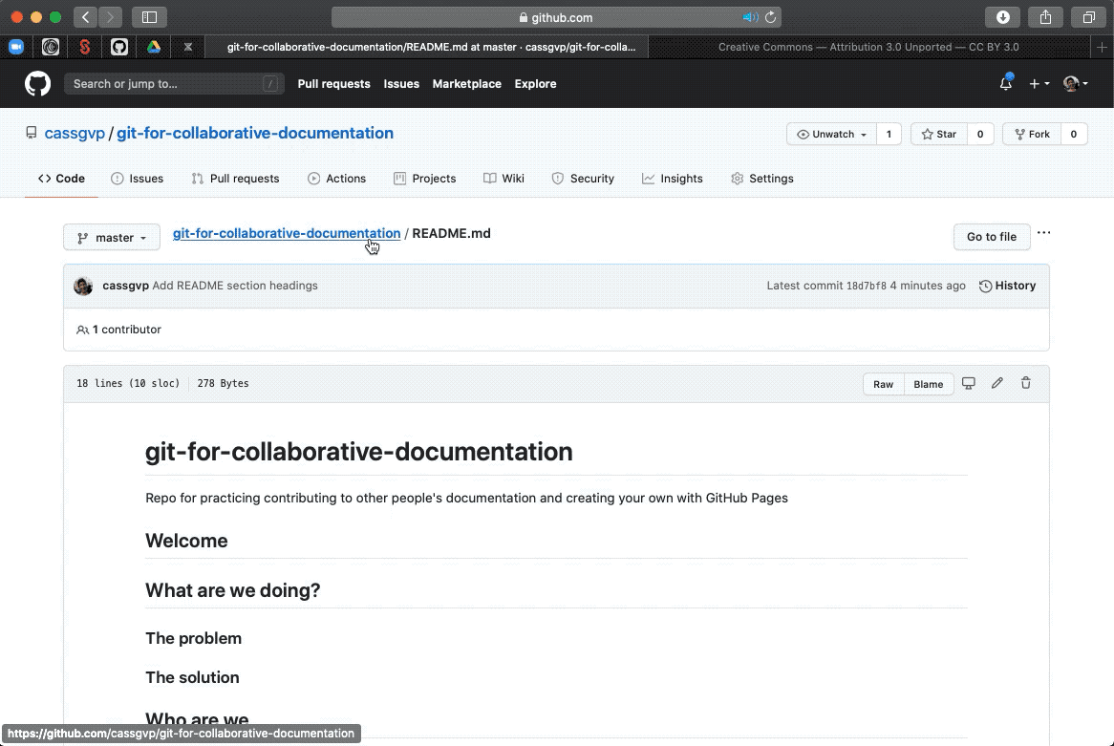Click the contributors people icon
Screen dimensions: 1114x746
[x=83, y=330]
